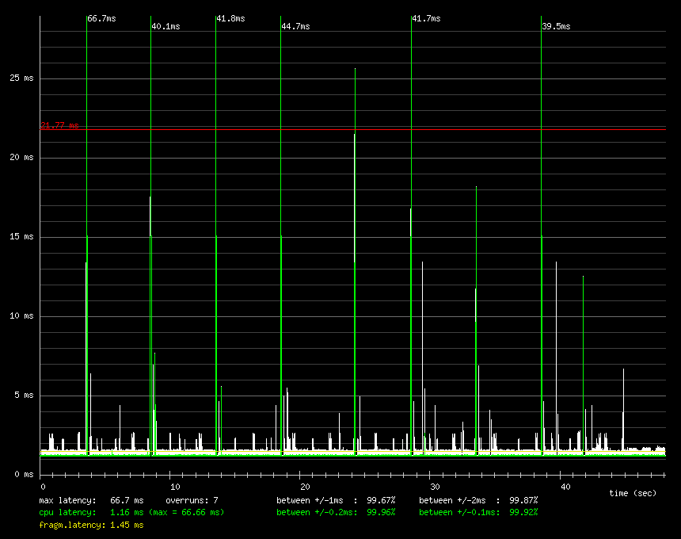Image resolution: width=681 pixels, height=539 pixels.
Task: Click the 0 ms y-axis label
Action: click(24, 474)
